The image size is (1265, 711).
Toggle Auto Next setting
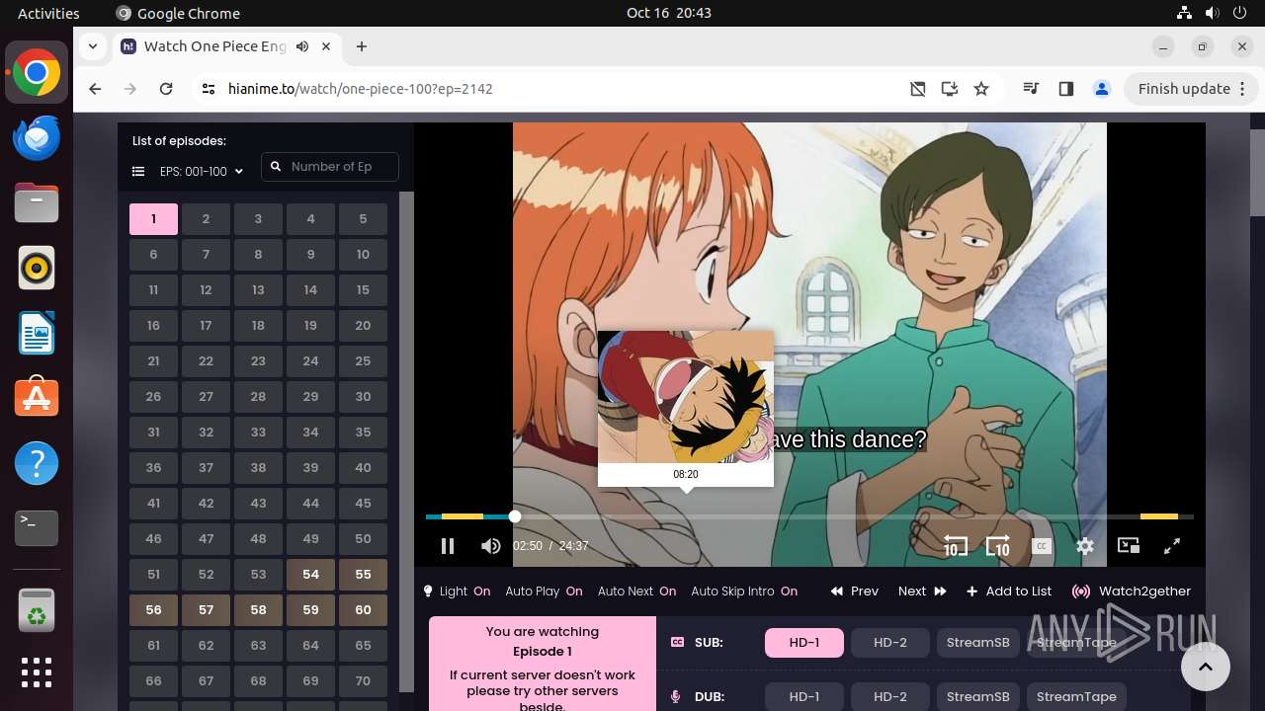point(636,592)
